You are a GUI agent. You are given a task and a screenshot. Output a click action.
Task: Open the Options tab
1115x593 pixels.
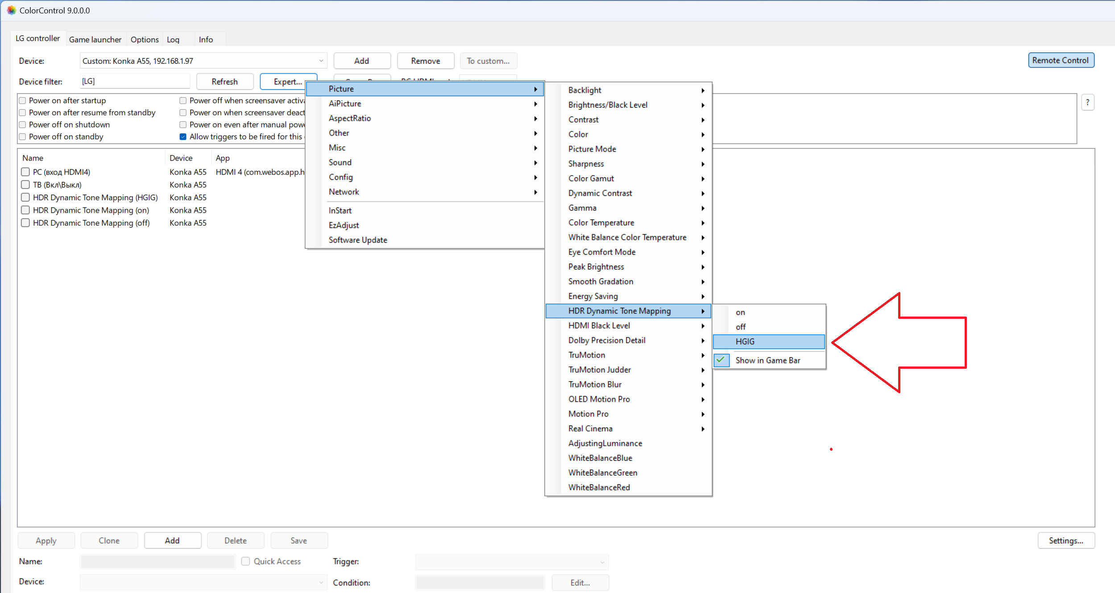point(144,40)
